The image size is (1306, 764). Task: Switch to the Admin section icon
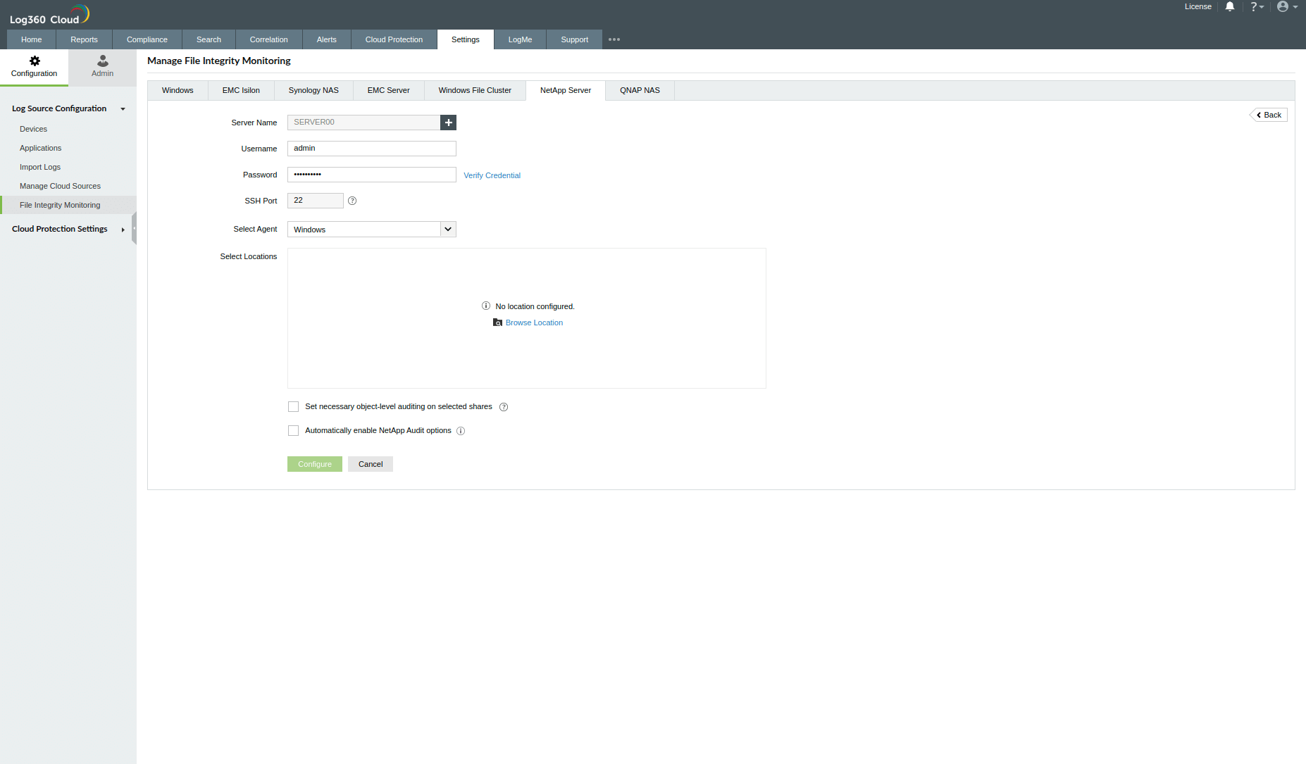101,61
